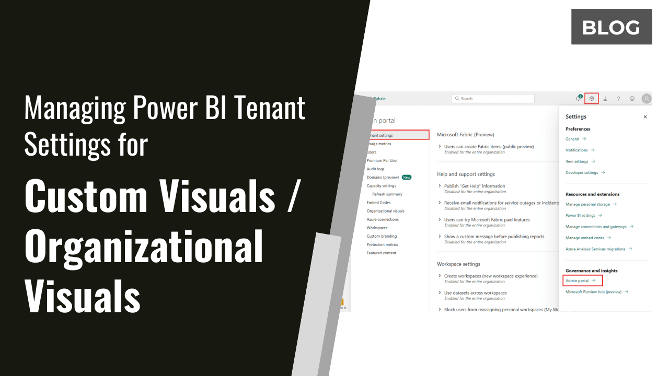
Task: Select Refresh summary sub-item
Action: tap(387, 194)
